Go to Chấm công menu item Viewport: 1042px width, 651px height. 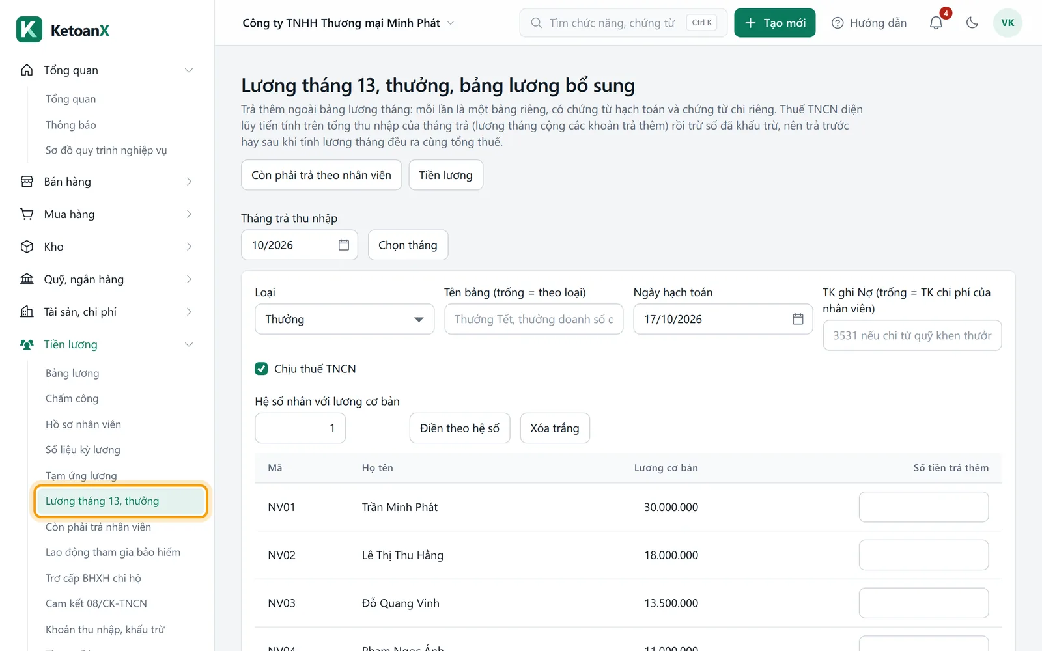[72, 398]
